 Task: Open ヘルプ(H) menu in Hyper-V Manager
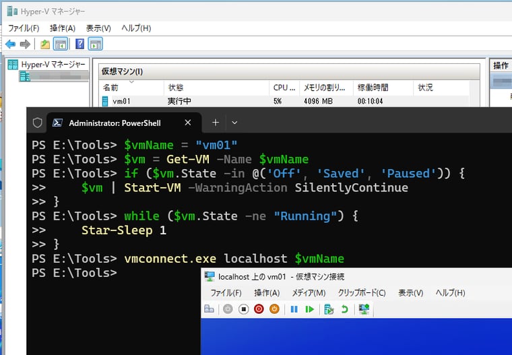coord(136,28)
